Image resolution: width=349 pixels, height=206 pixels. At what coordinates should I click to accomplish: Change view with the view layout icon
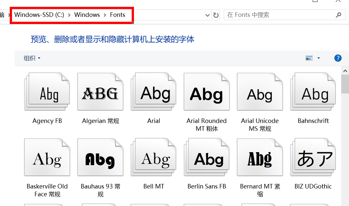pos(309,58)
